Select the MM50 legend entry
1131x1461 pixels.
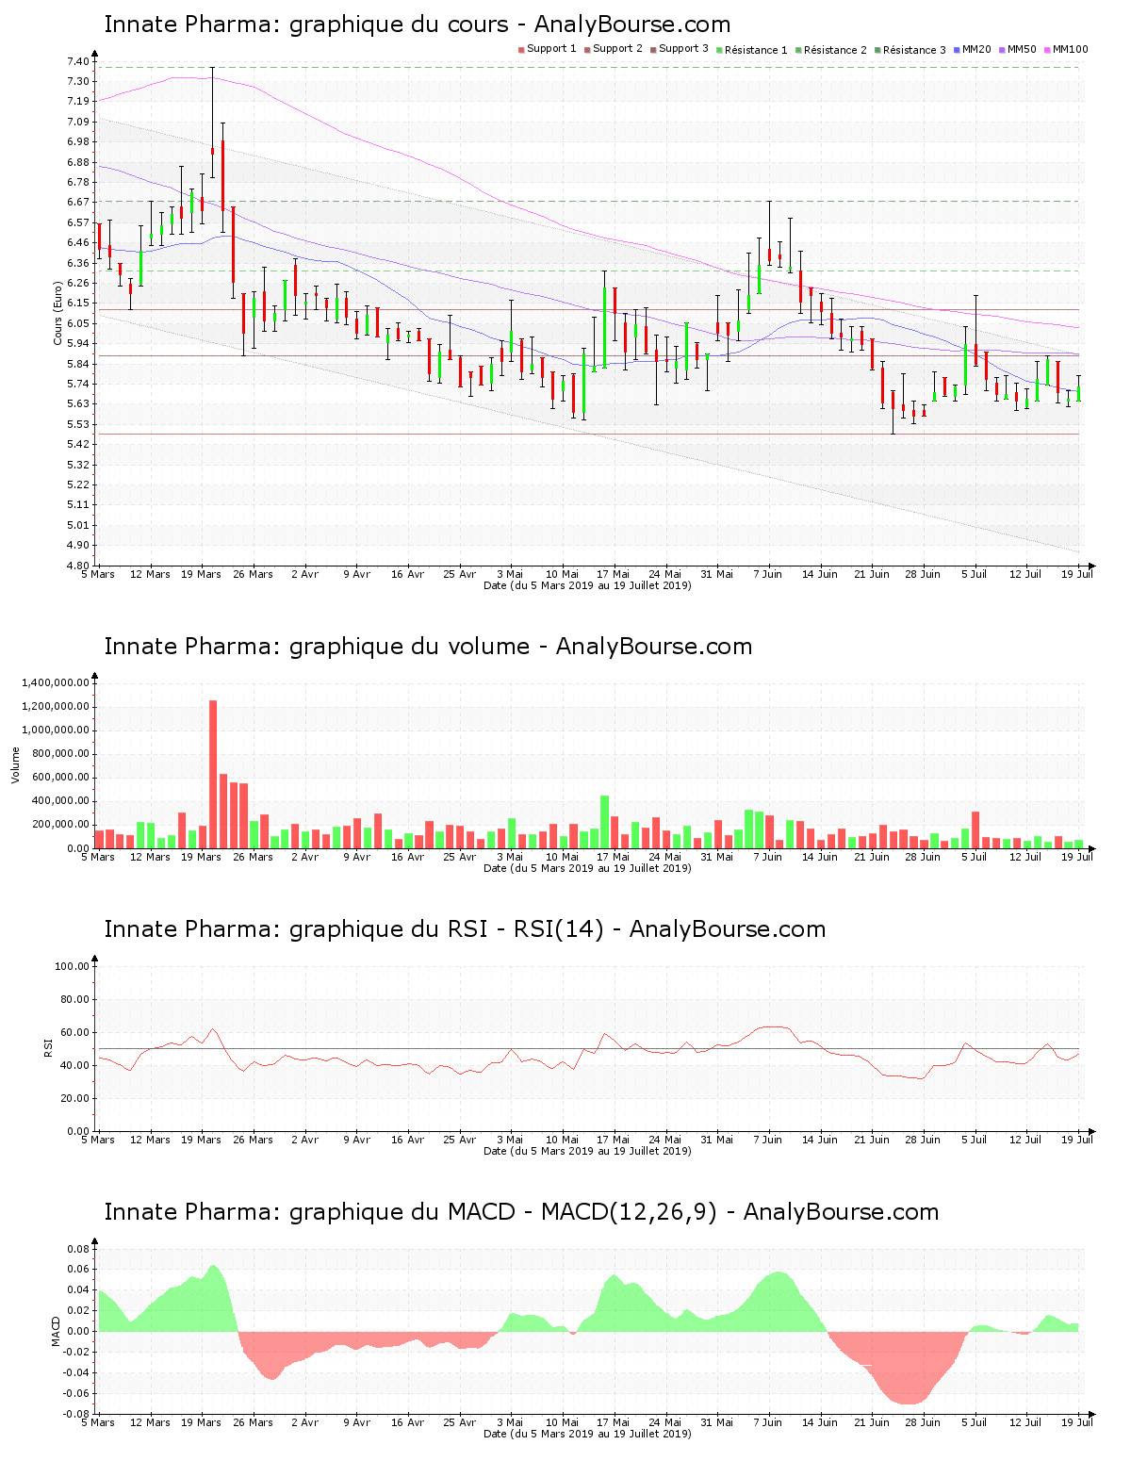1018,49
